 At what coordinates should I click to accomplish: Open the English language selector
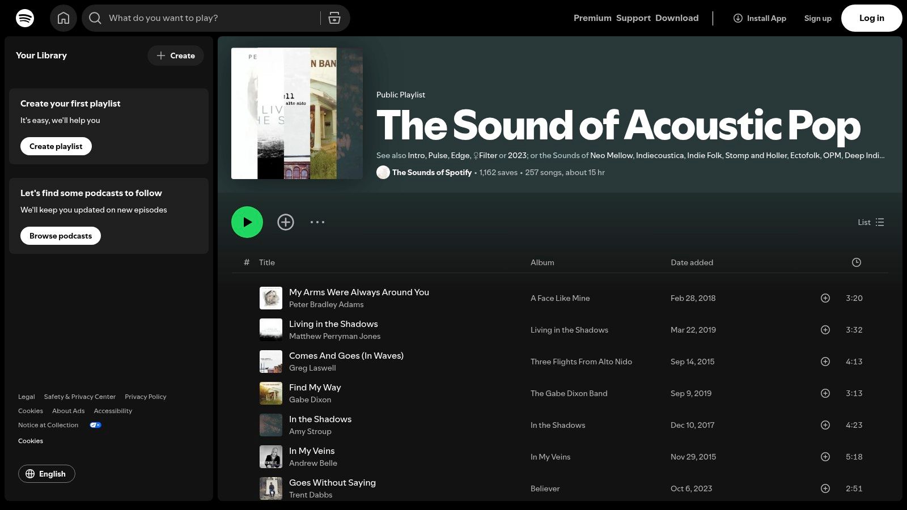pyautogui.click(x=46, y=474)
